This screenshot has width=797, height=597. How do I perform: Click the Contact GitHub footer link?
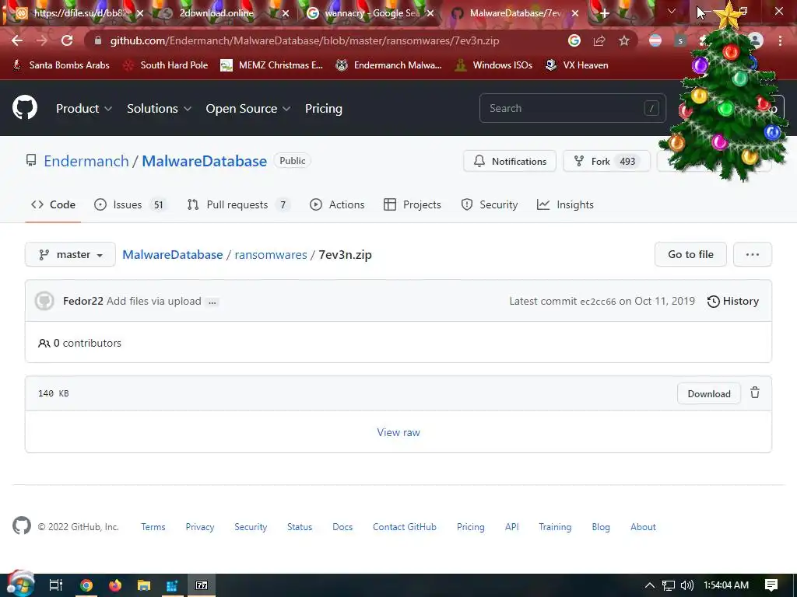click(x=405, y=527)
